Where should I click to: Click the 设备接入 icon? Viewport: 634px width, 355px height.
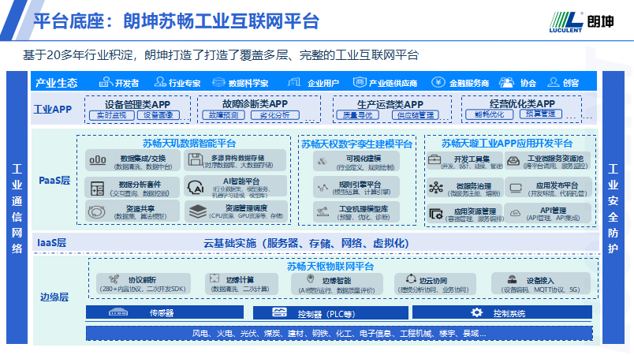tap(512, 279)
